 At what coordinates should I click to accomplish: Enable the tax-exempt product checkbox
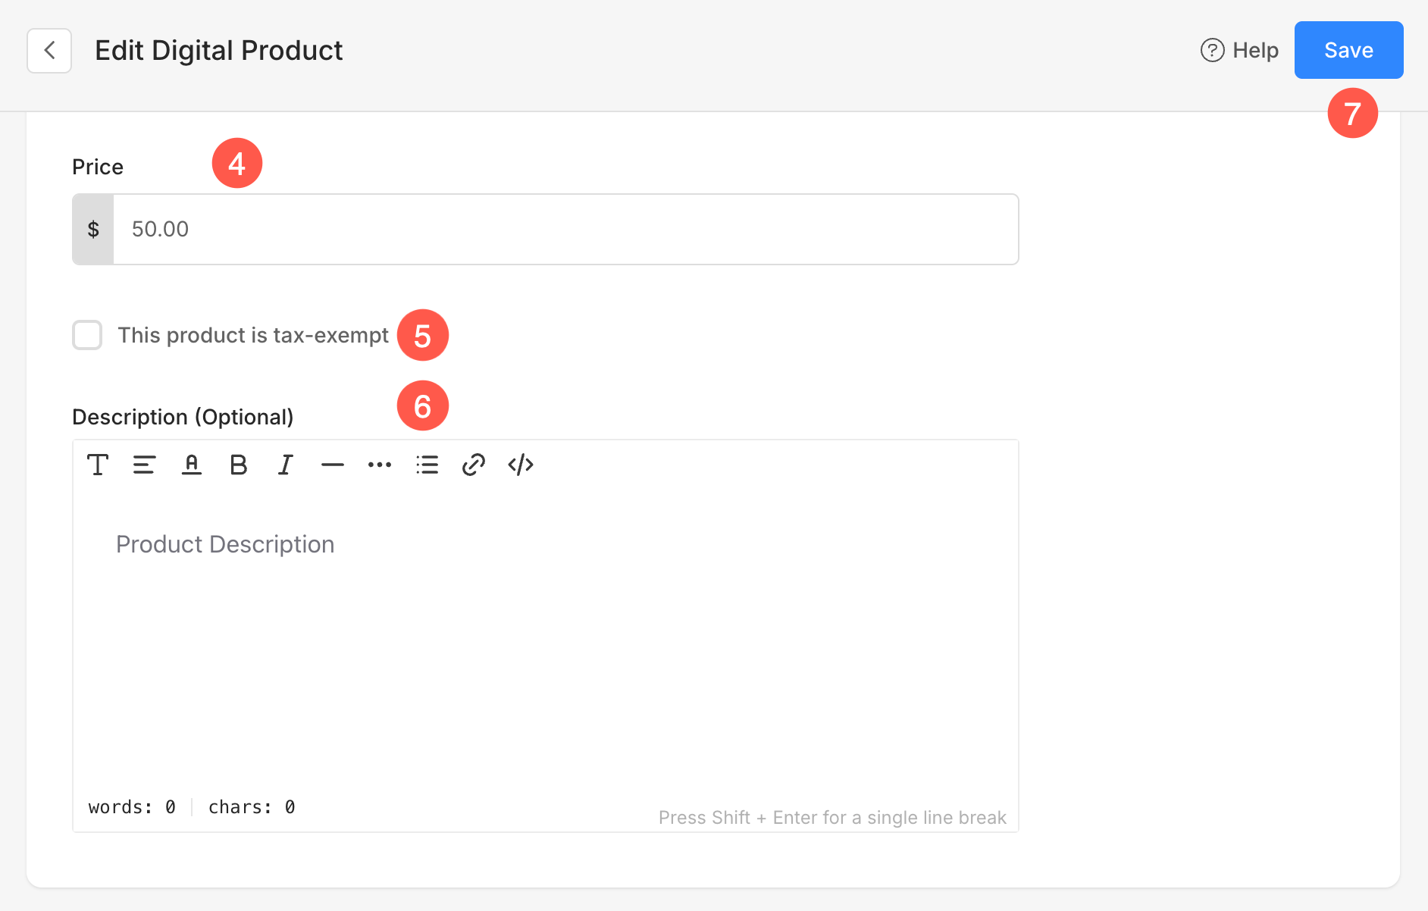pos(87,335)
